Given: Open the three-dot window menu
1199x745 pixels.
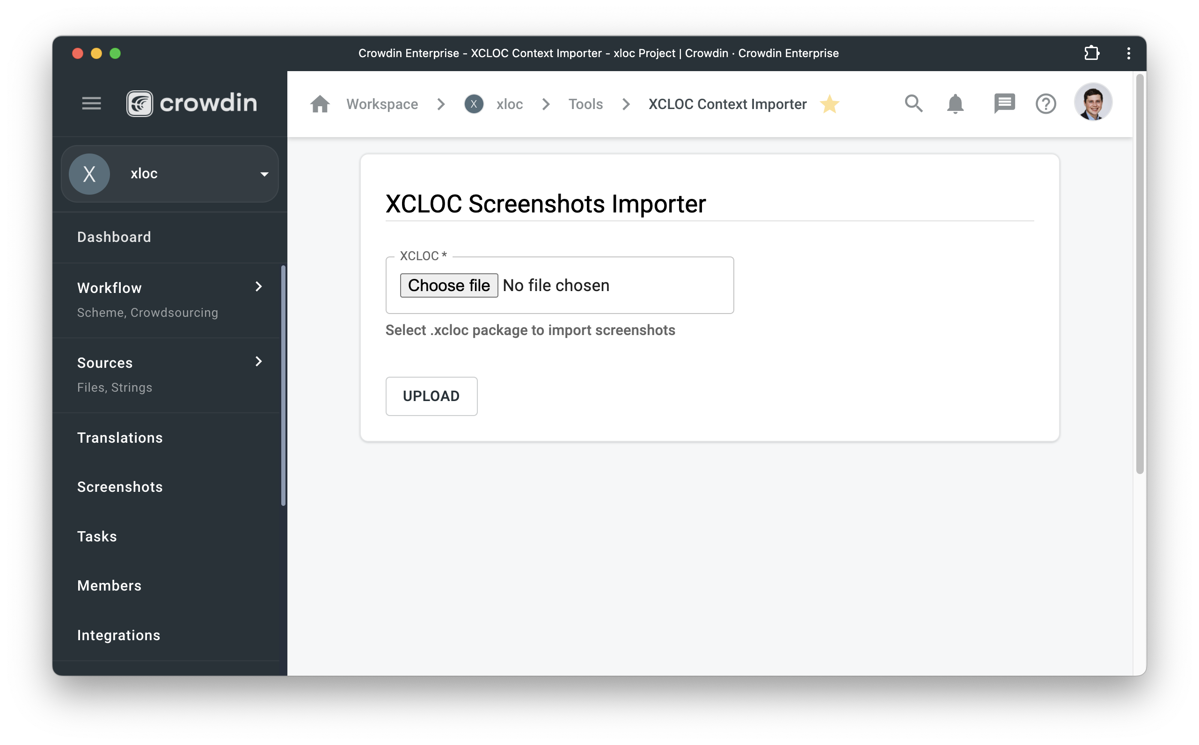Looking at the screenshot, I should (1128, 53).
